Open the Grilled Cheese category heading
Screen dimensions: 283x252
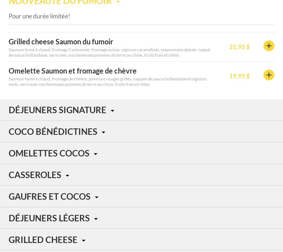(43, 240)
